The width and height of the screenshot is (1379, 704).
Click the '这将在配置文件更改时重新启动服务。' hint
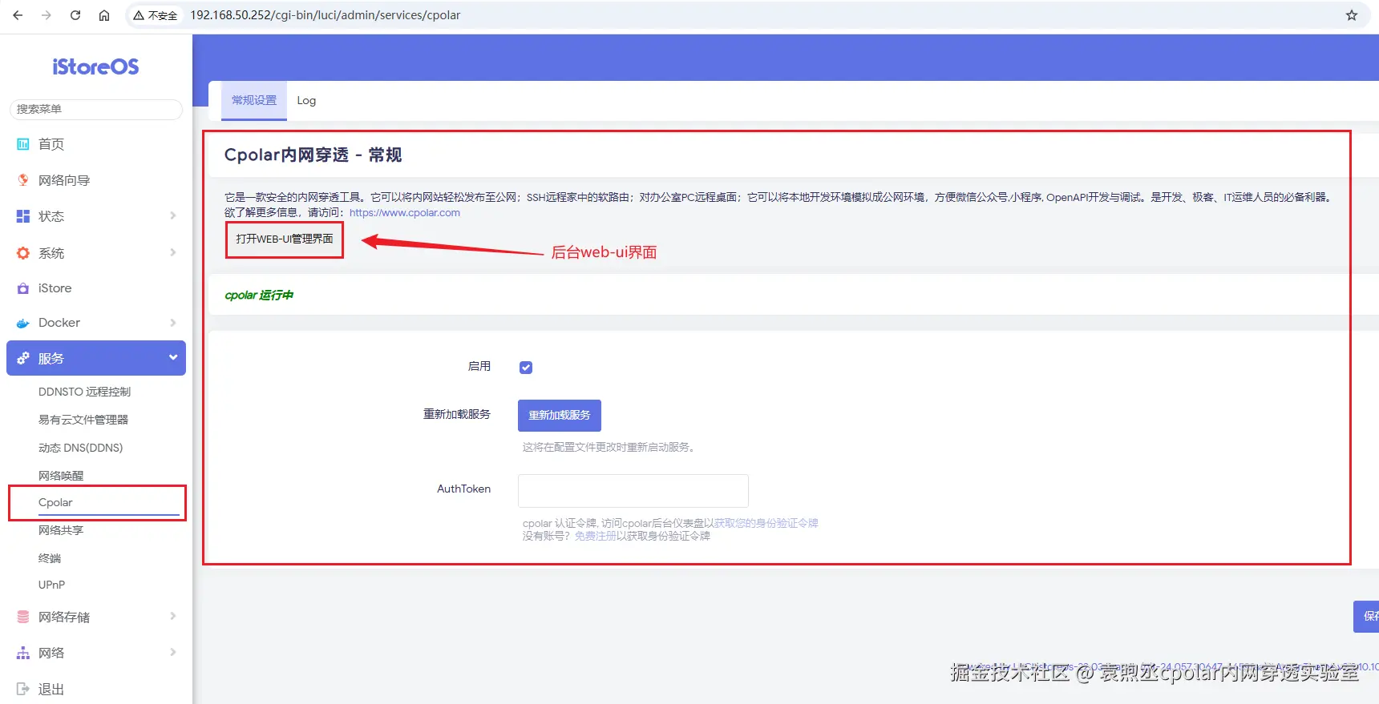pyautogui.click(x=609, y=447)
